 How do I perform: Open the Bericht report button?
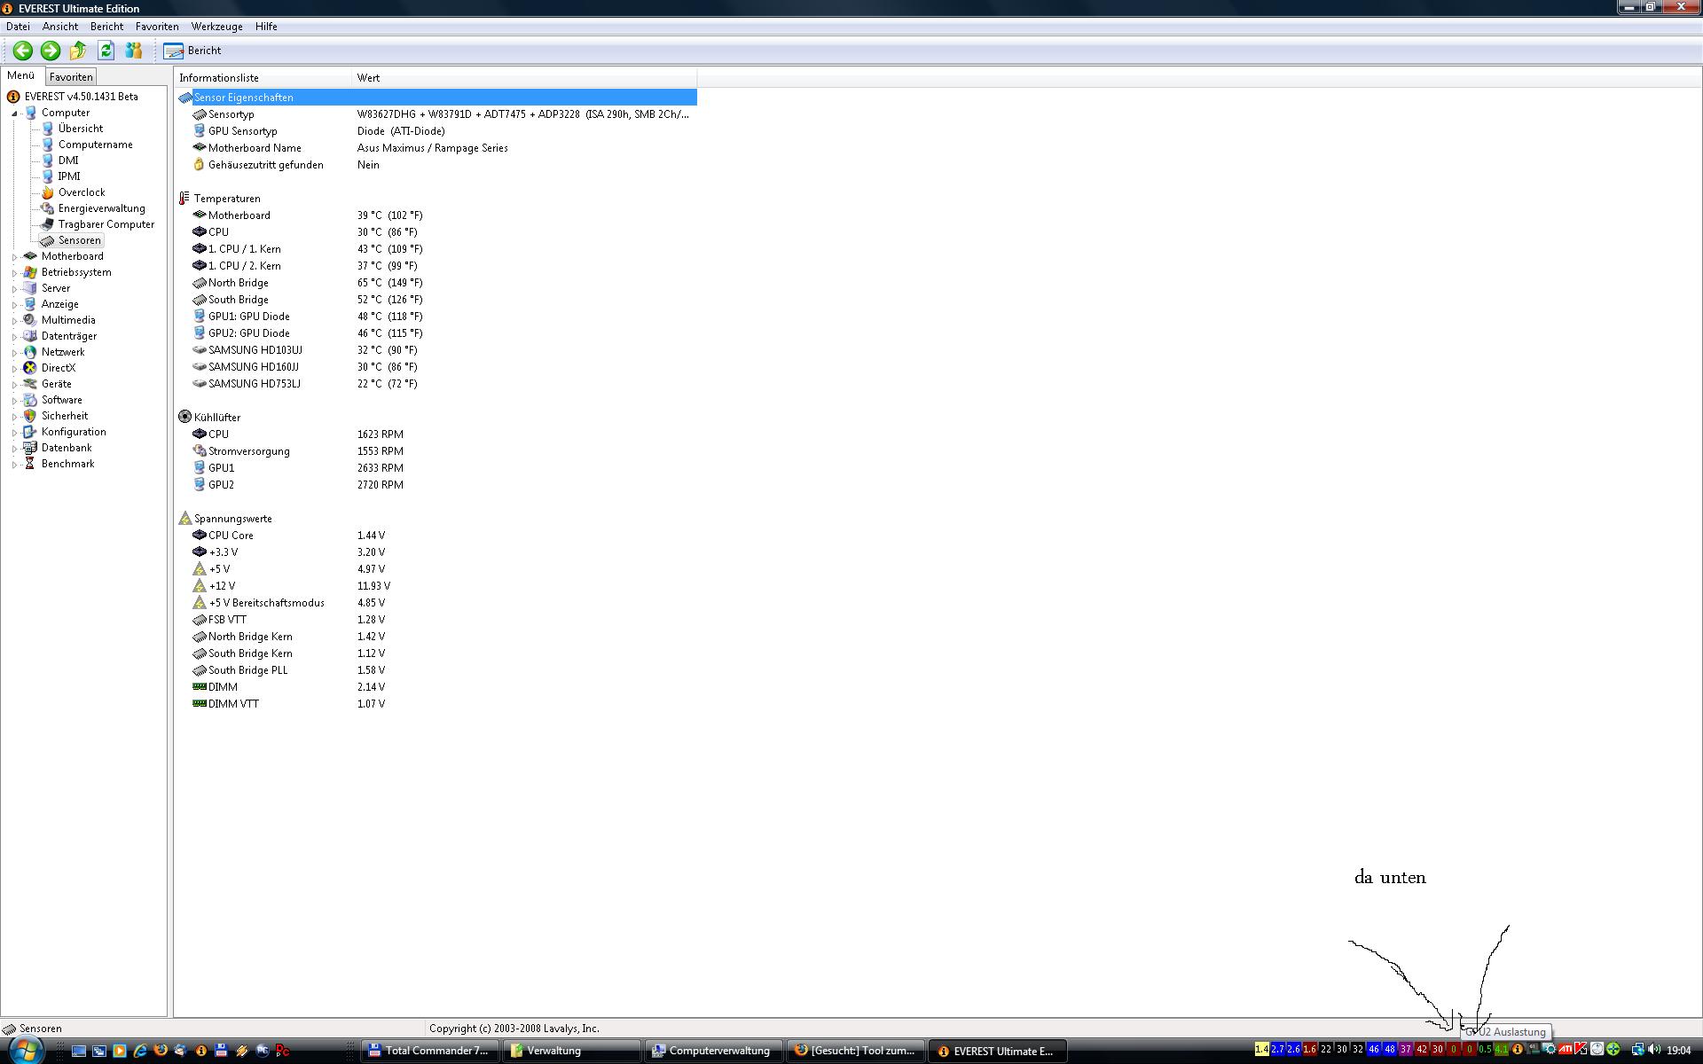193,51
